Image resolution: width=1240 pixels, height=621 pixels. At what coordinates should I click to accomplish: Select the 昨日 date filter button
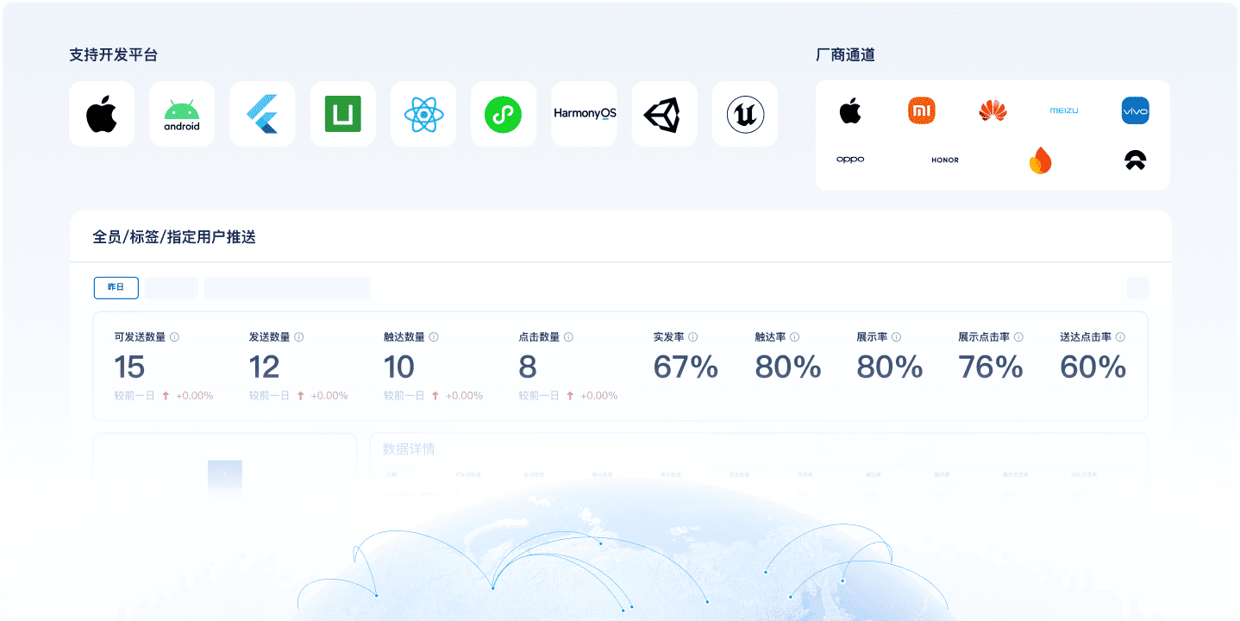point(116,287)
